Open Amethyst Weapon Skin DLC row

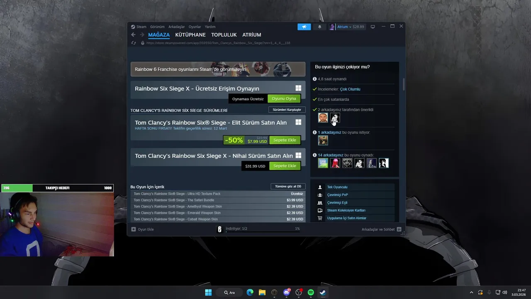pos(218,206)
